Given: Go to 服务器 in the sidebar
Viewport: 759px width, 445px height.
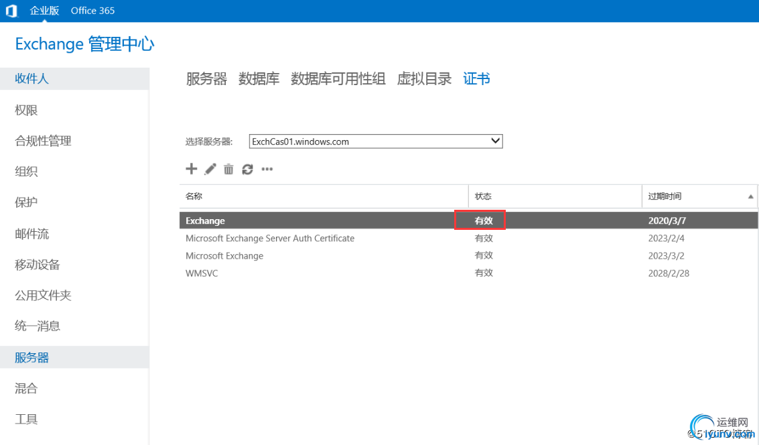Looking at the screenshot, I should pyautogui.click(x=74, y=357).
